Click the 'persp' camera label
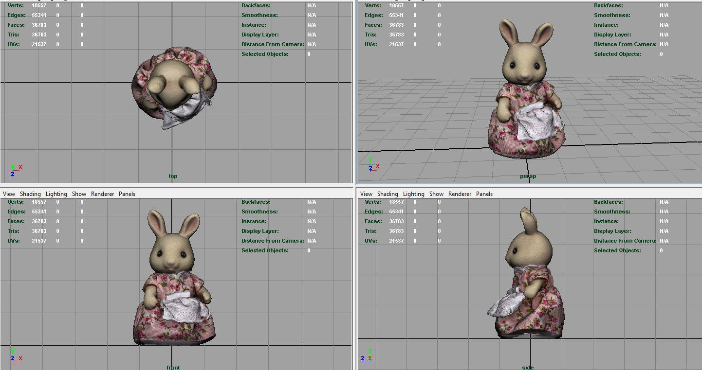 (528, 176)
